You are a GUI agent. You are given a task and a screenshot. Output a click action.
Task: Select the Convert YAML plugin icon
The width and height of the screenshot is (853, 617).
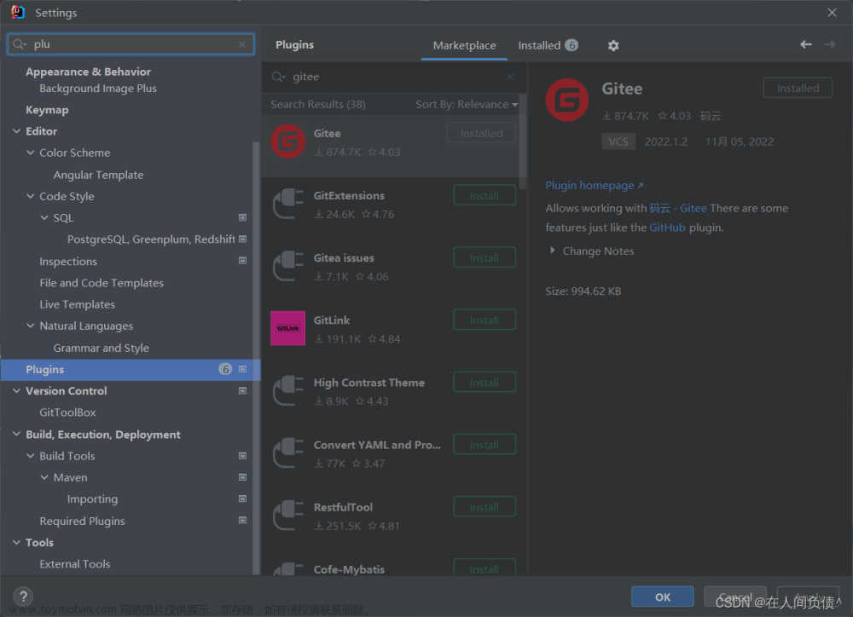coord(287,453)
